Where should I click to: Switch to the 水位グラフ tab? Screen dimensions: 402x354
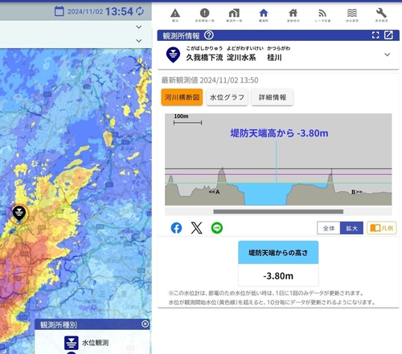227,97
